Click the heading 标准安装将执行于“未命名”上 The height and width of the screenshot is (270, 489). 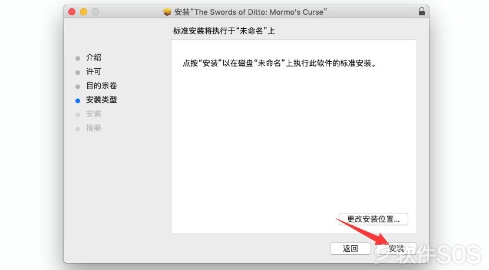[224, 31]
